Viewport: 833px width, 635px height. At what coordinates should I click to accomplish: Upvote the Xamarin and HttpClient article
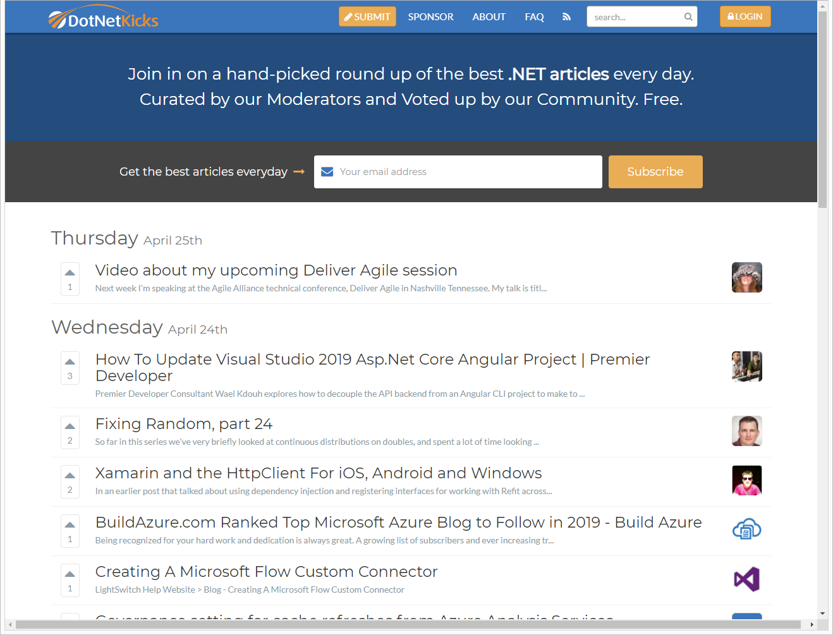(70, 476)
